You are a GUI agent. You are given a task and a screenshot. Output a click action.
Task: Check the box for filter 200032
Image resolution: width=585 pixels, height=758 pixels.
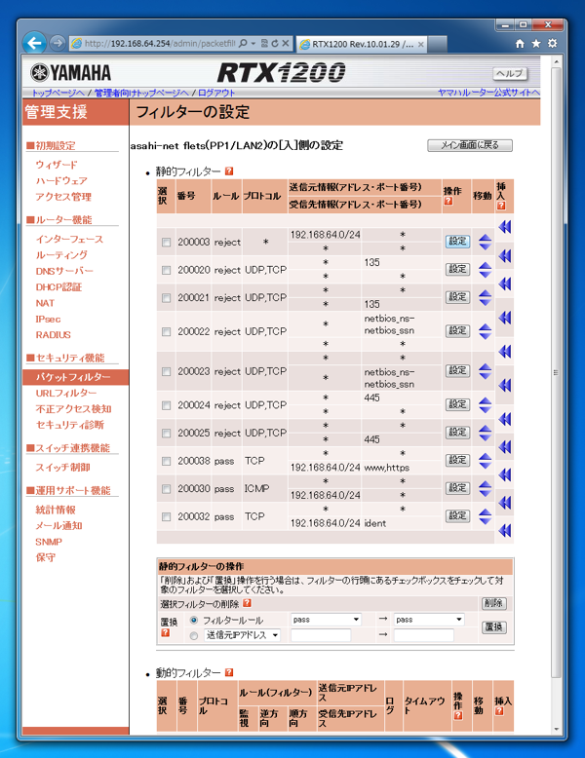[x=167, y=516]
